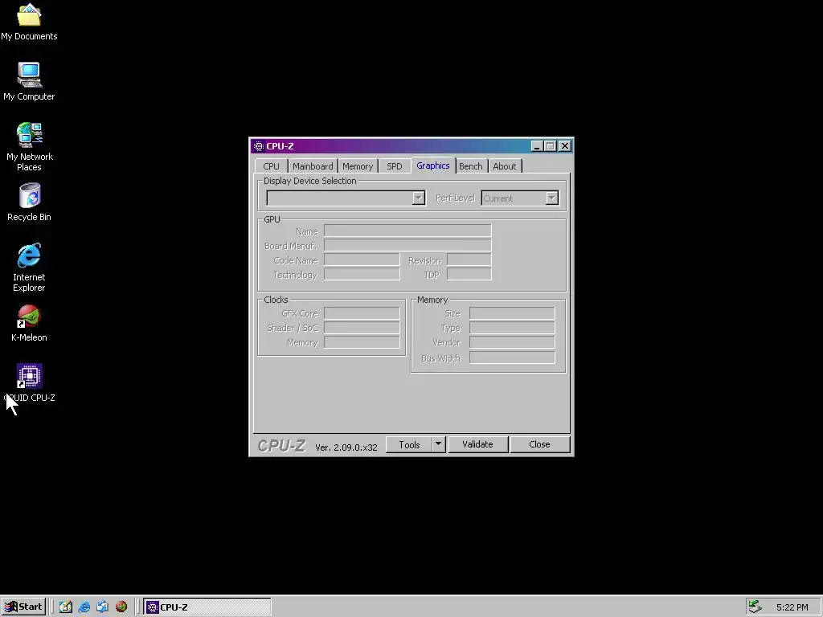Click the GFX Core clock field

point(362,313)
